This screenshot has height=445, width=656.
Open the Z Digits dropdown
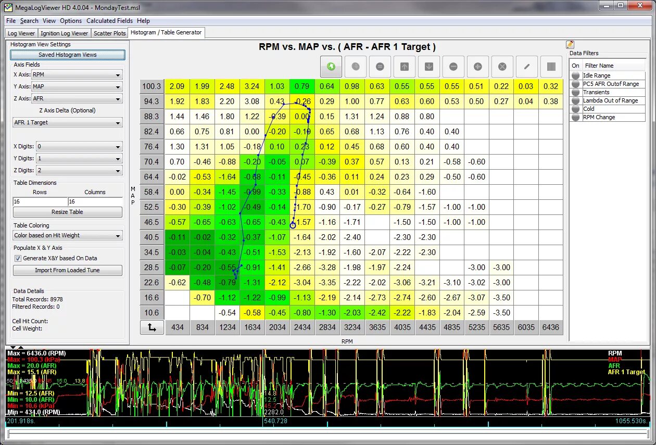[79, 170]
